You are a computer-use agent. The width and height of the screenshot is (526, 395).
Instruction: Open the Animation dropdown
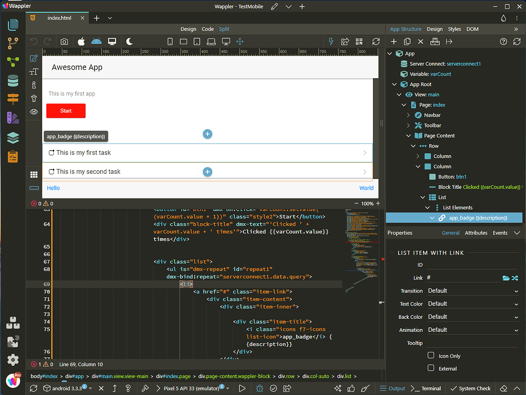coord(473,330)
